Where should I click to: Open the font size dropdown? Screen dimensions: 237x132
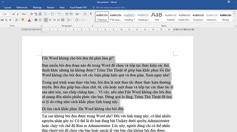point(10,14)
